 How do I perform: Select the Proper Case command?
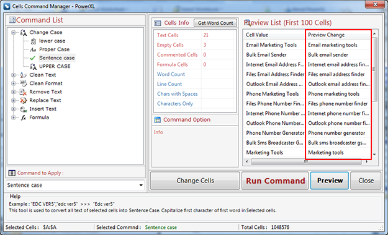(x=54, y=49)
